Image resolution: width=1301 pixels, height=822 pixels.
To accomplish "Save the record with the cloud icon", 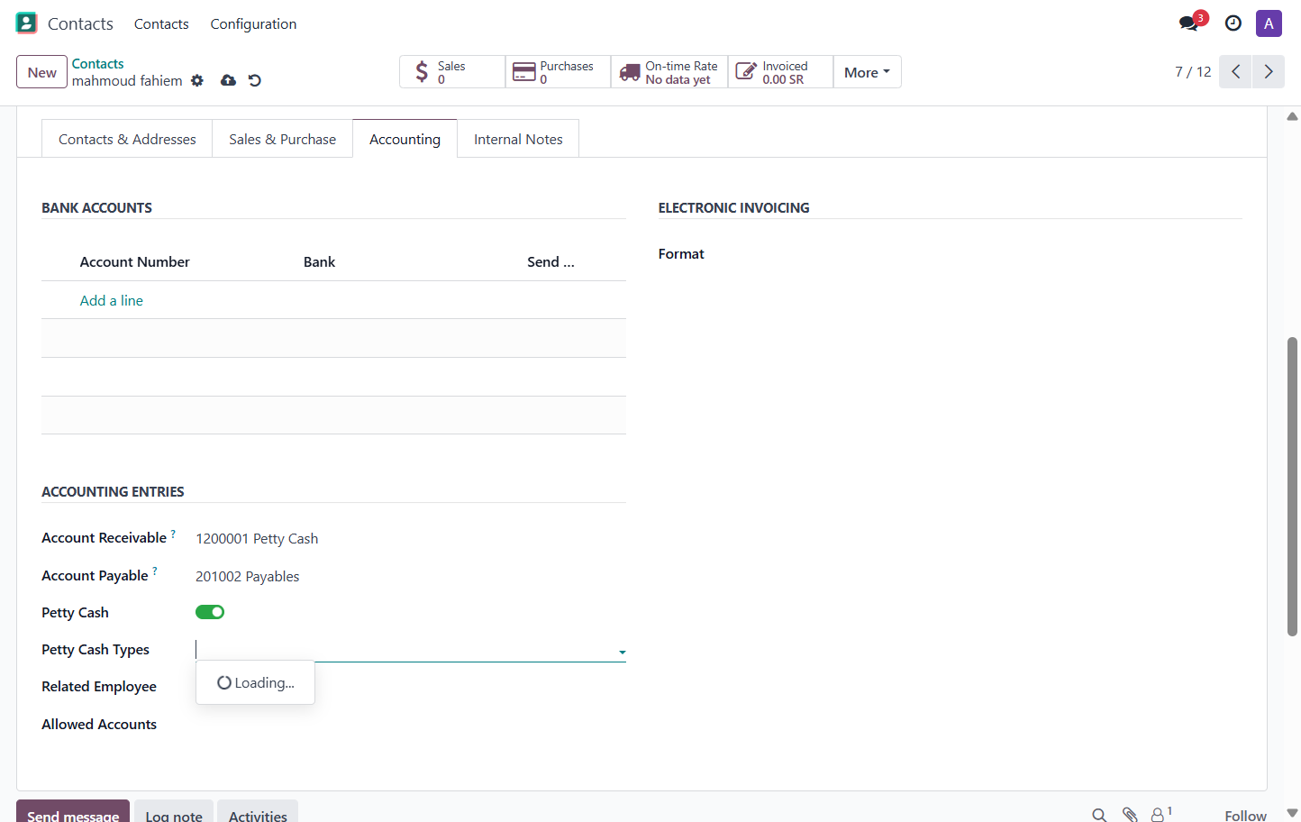I will pos(228,80).
